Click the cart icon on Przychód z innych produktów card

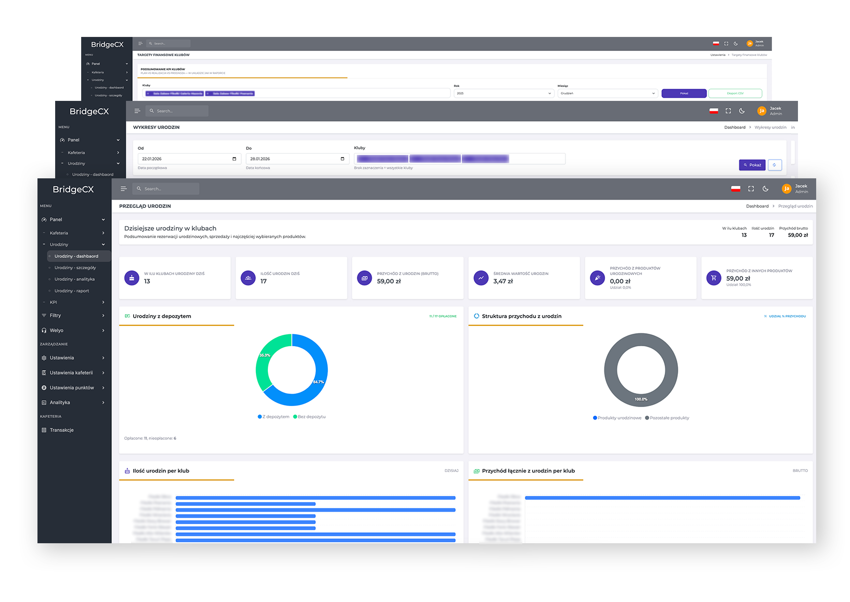pos(713,278)
